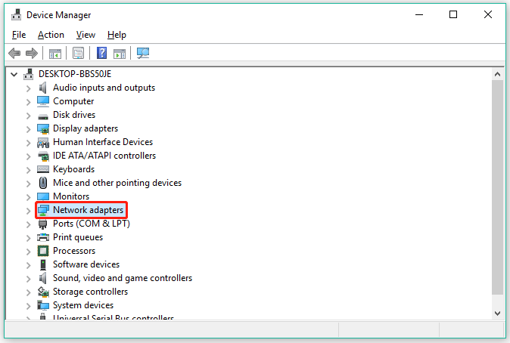Expand the Audio inputs and outputs node

coord(28,88)
